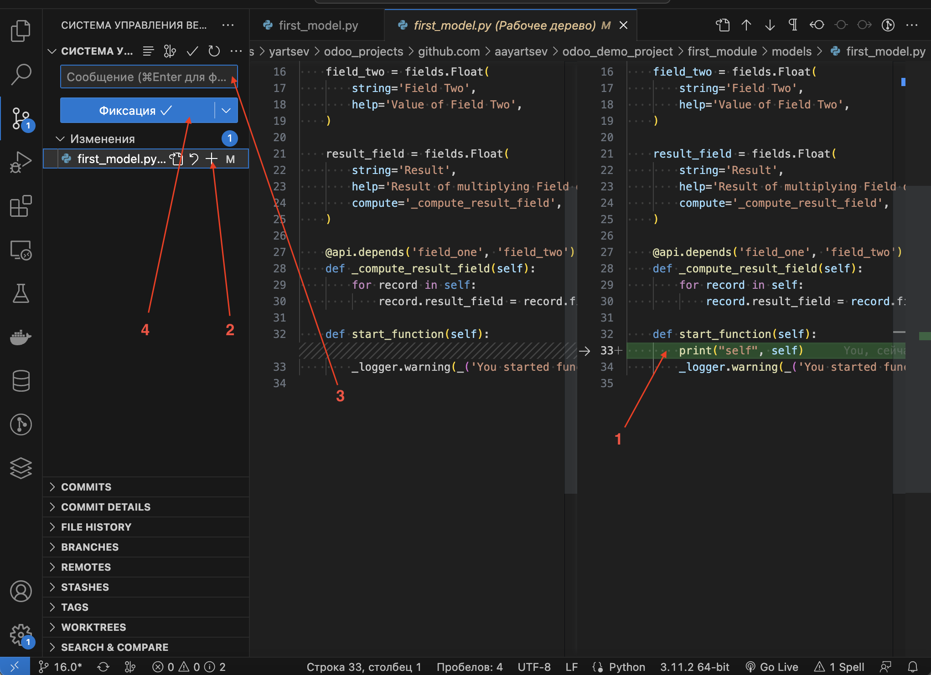Open the Docker view

pos(21,337)
